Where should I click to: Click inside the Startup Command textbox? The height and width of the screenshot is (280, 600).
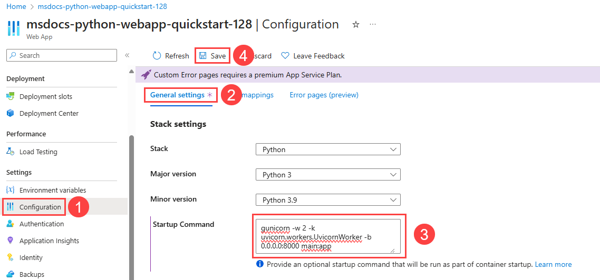coord(327,236)
